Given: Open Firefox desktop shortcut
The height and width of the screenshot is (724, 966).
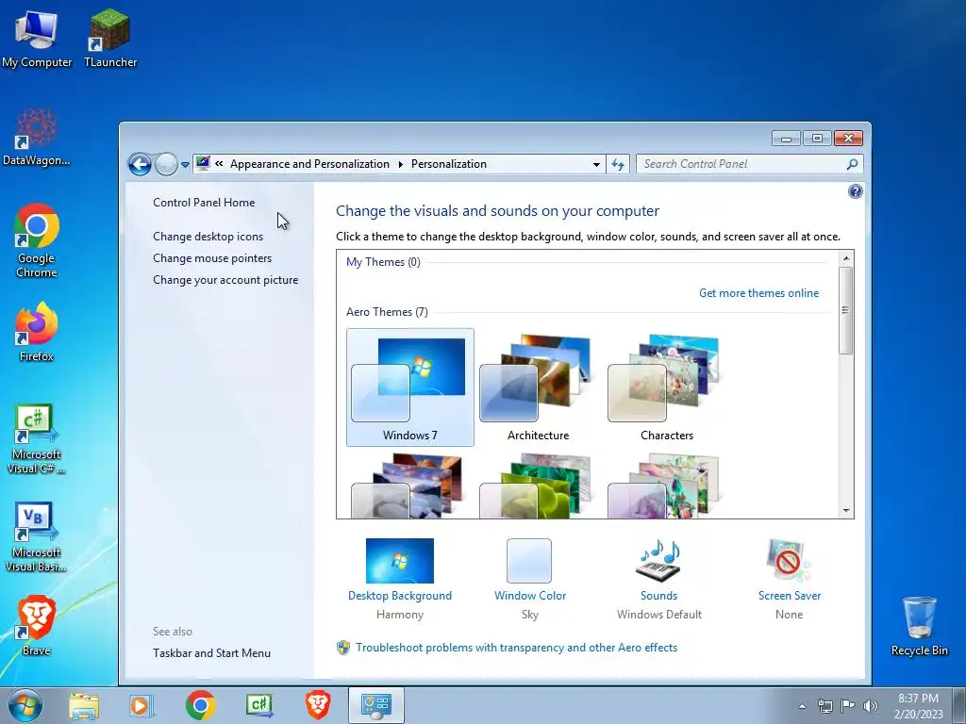Looking at the screenshot, I should coord(37,331).
